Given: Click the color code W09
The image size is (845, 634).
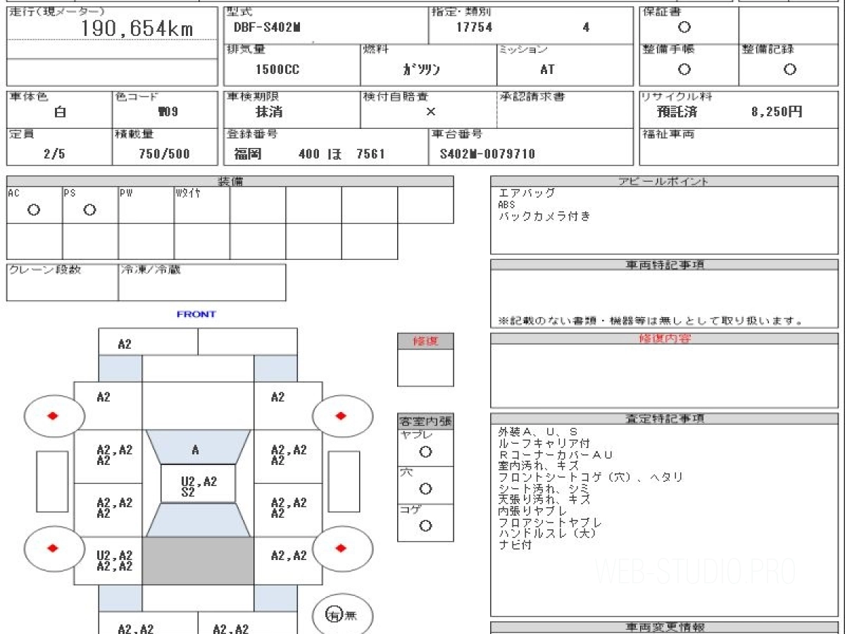Looking at the screenshot, I should [168, 111].
